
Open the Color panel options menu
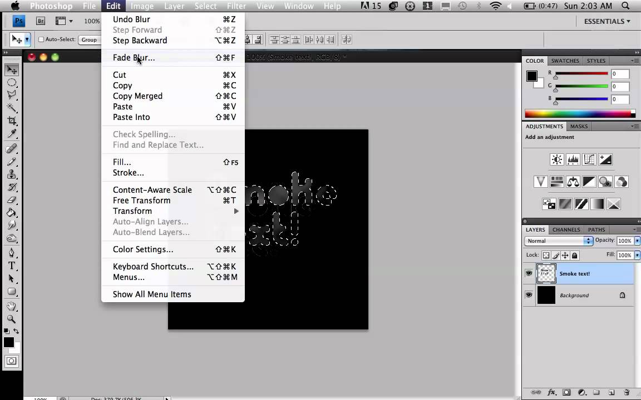635,61
